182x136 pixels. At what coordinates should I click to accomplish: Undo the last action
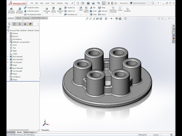click(98, 3)
